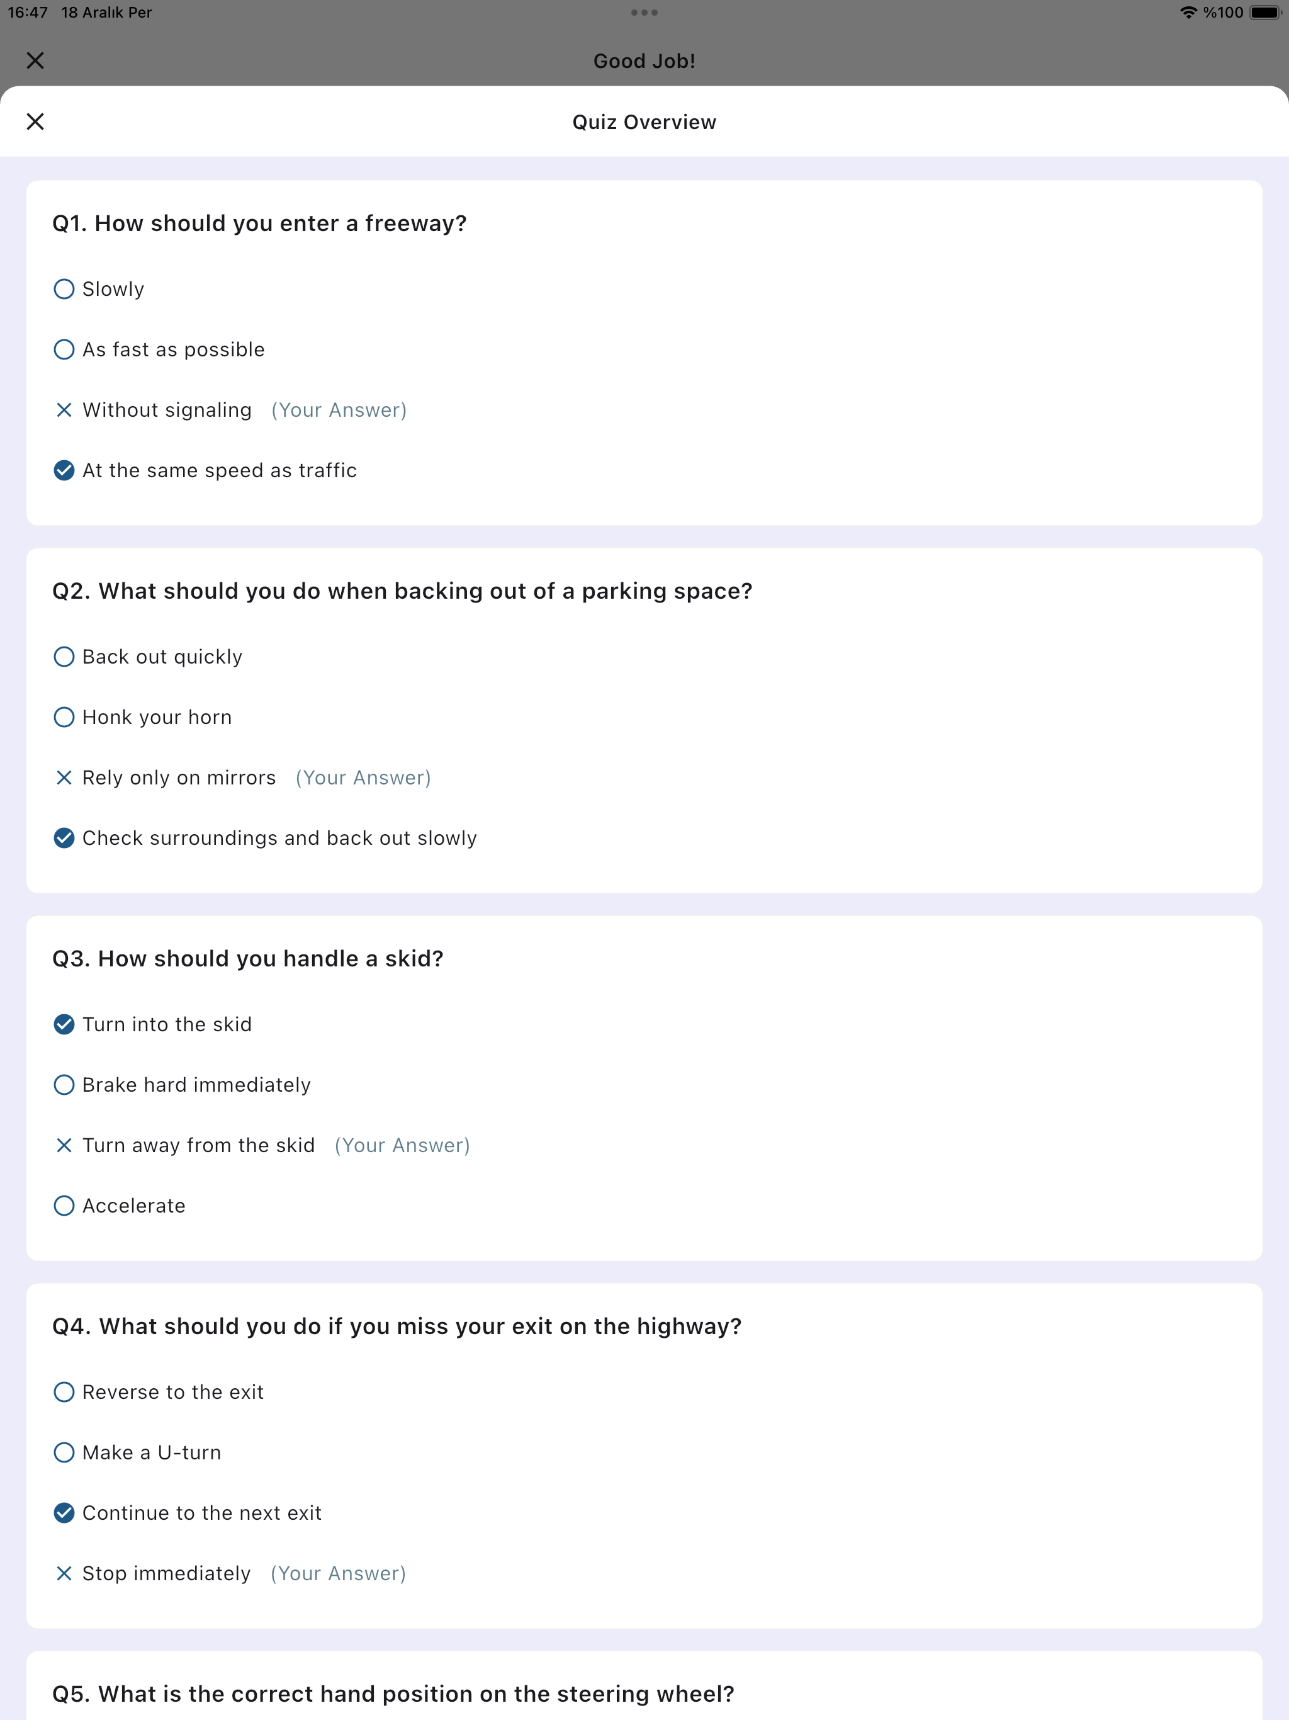Tap the wrong-answer X next to Without signaling

(64, 410)
